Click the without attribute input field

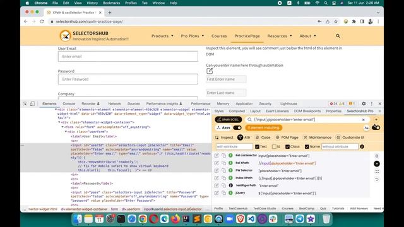pos(340,147)
